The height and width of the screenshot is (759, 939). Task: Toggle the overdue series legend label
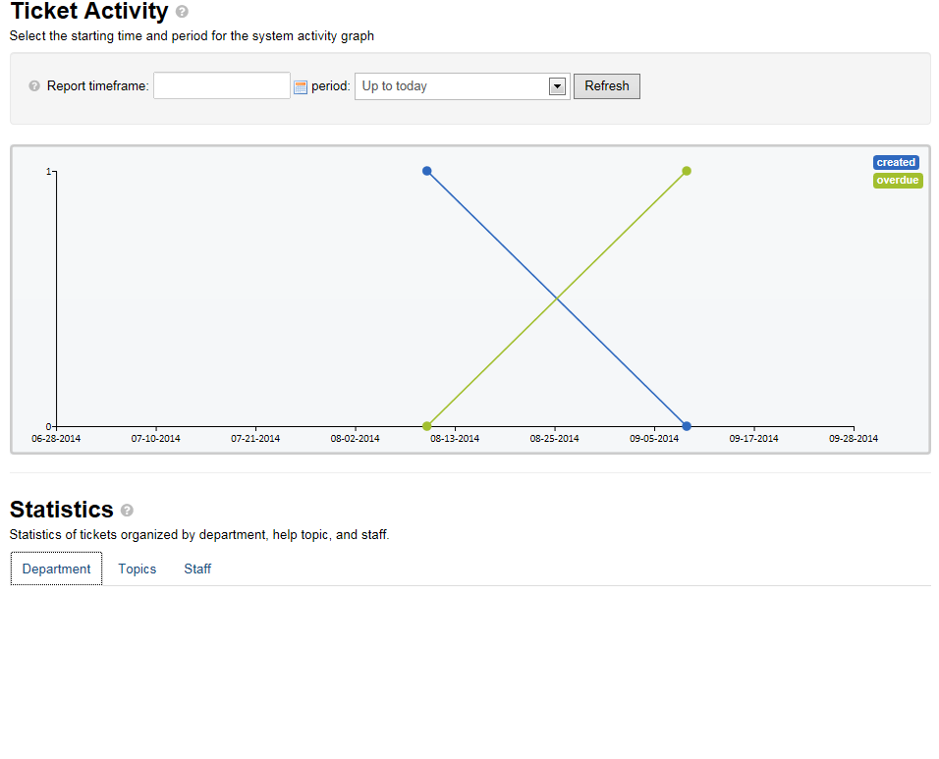coord(898,181)
